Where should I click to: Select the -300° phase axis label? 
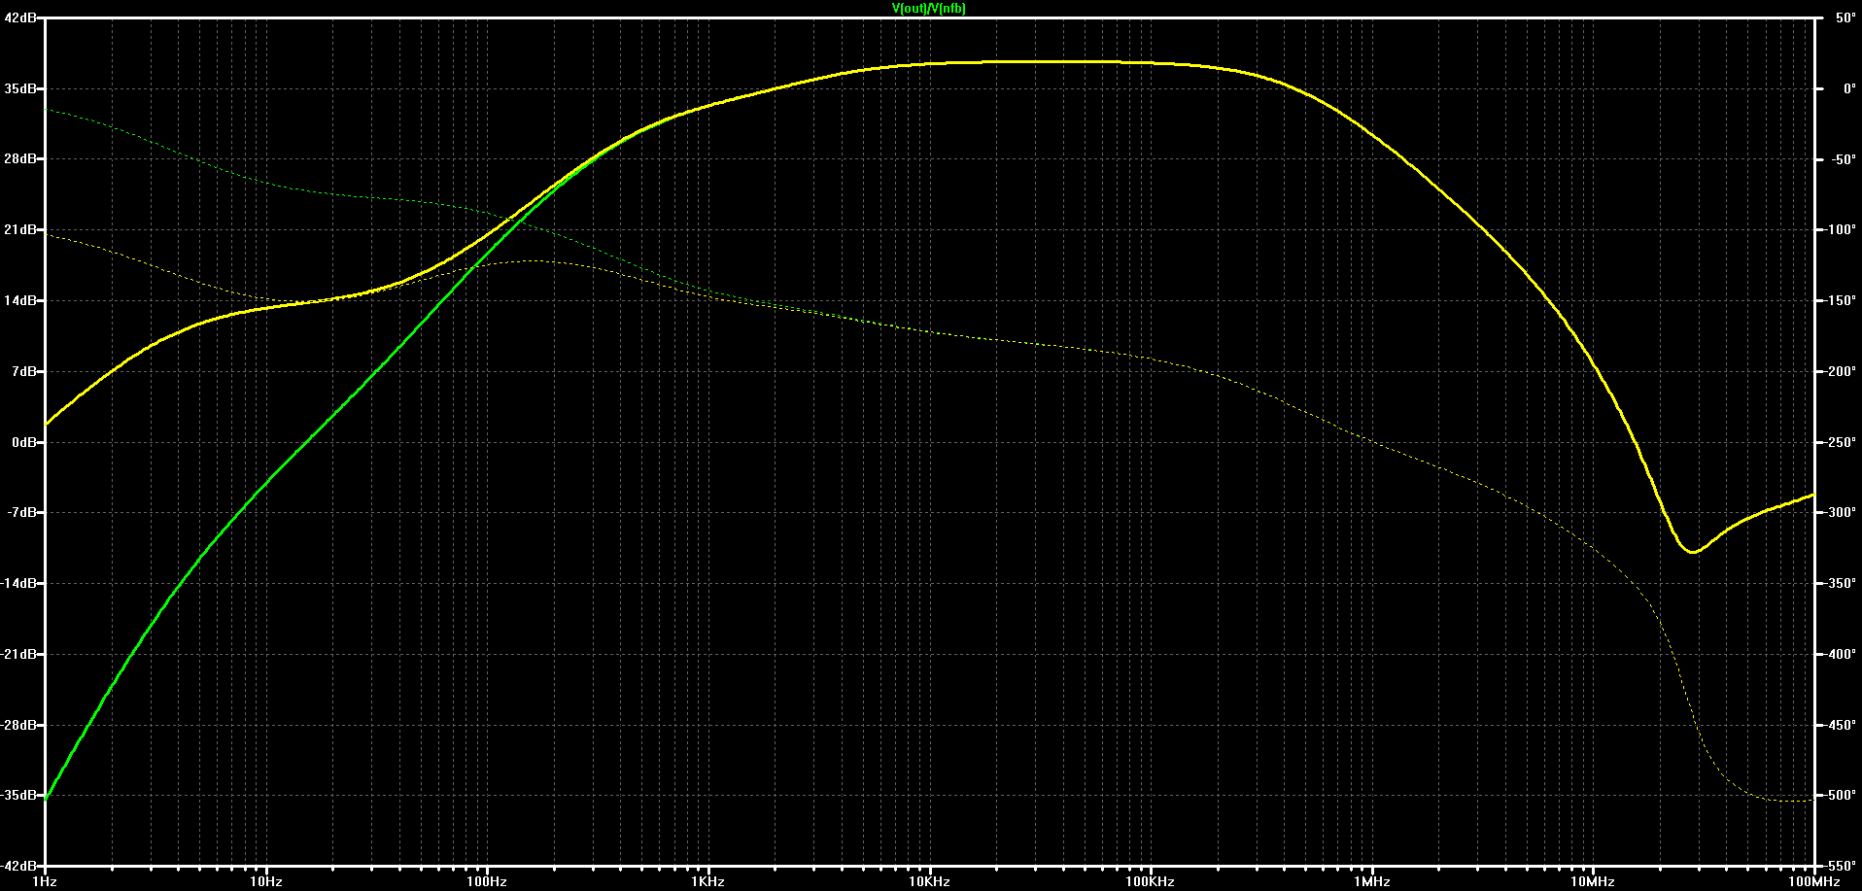[x=1841, y=513]
